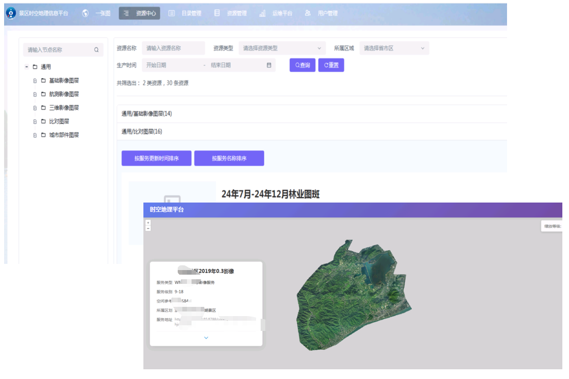This screenshot has width=569, height=379.
Task: Click the list icon beside 资源中心
Action: pos(126,13)
